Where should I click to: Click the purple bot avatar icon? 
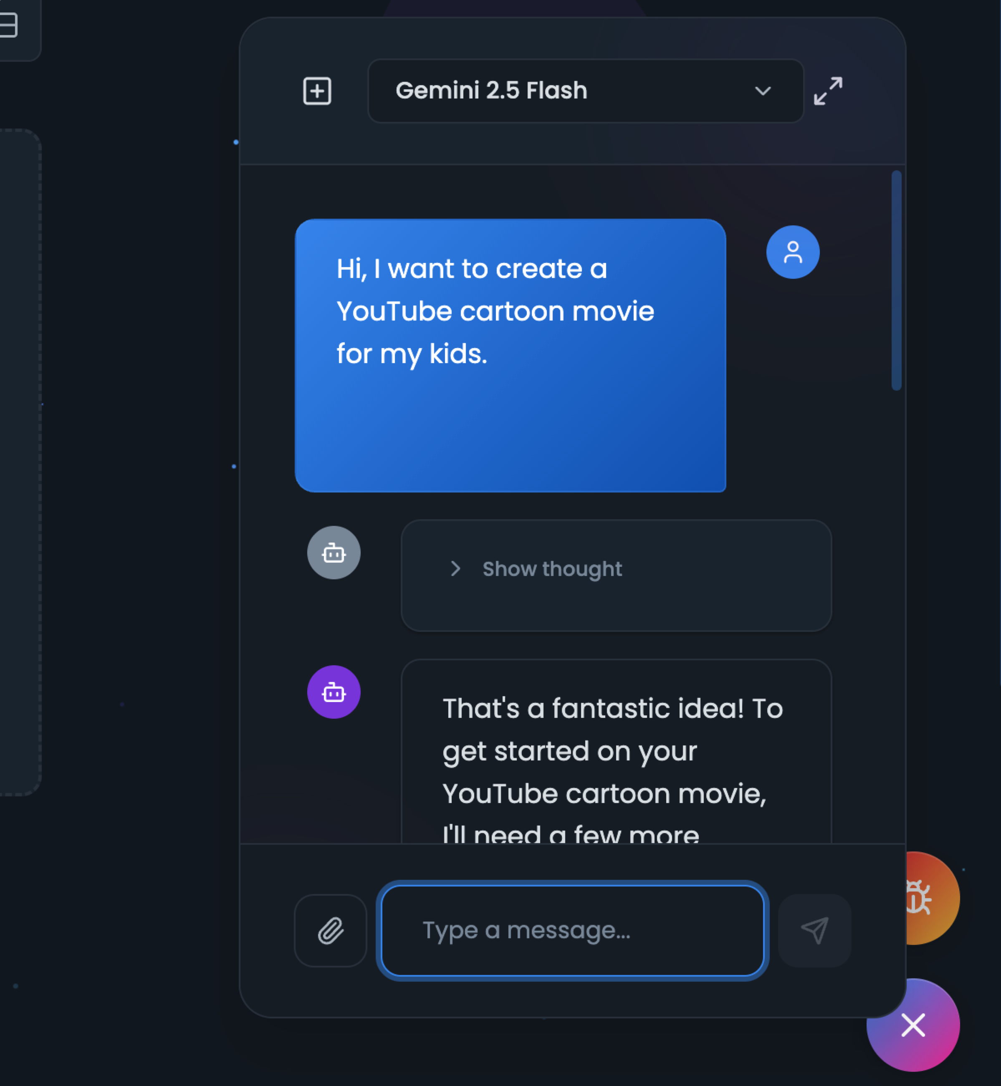(334, 692)
